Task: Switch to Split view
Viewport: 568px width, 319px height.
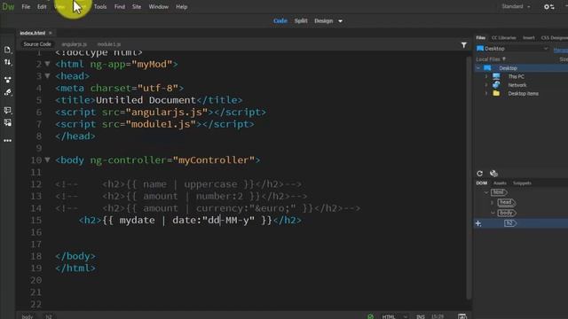Action: [301, 21]
